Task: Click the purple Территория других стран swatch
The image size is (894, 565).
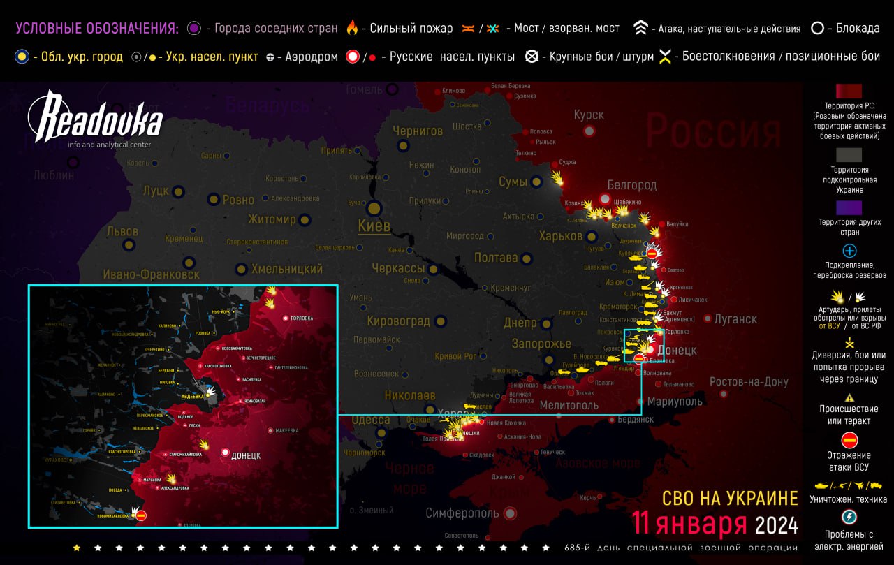Action: (x=849, y=207)
